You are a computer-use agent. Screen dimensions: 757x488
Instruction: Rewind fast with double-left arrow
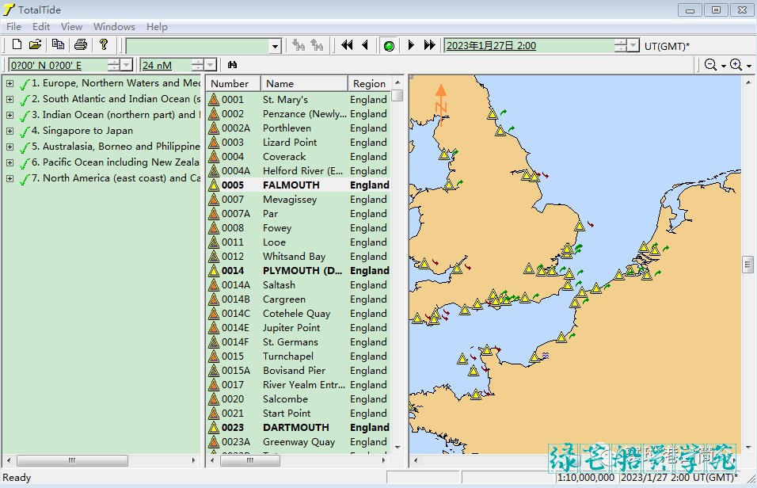[x=347, y=45]
